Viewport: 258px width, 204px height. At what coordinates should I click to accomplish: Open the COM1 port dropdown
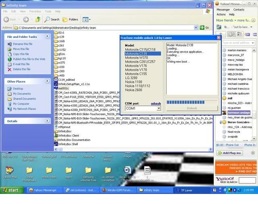coord(158,108)
